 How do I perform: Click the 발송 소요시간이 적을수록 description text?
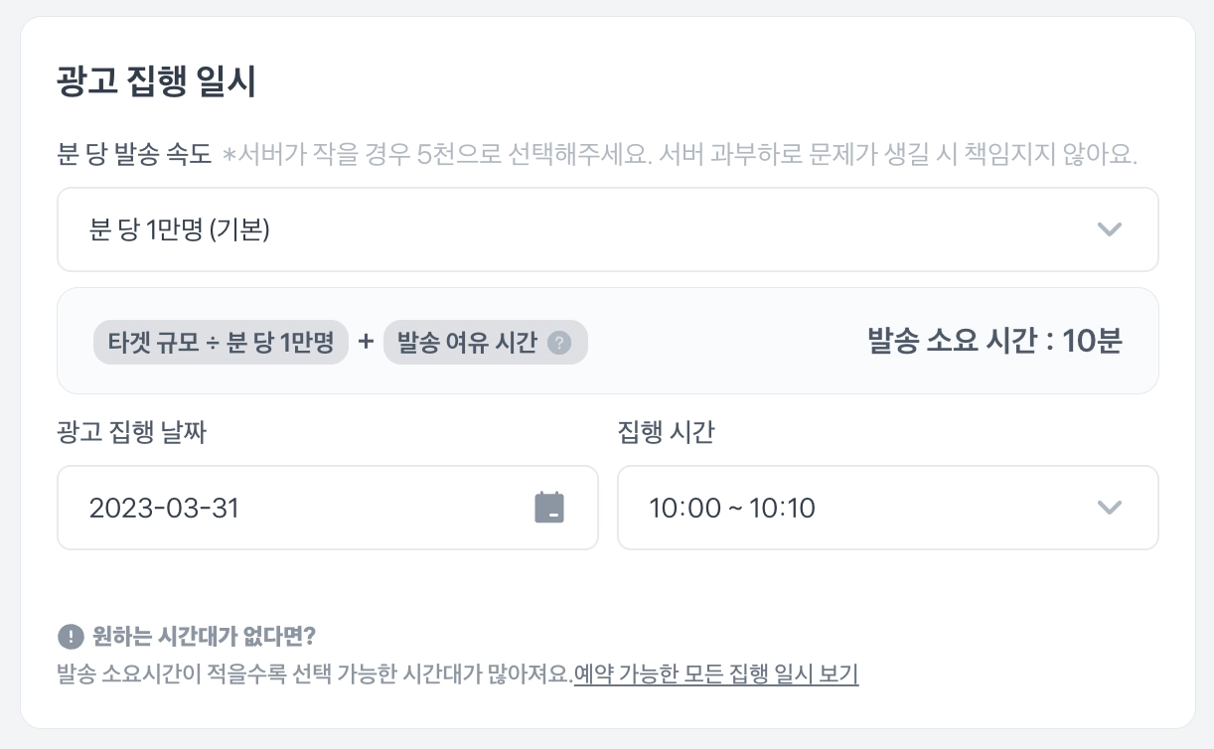(315, 674)
